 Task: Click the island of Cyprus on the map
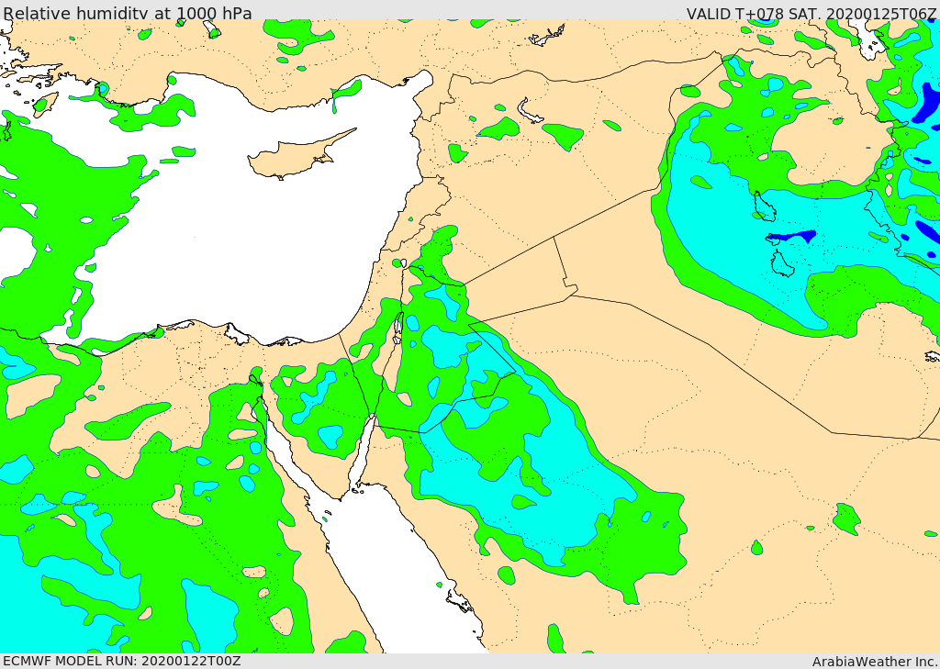click(x=294, y=158)
